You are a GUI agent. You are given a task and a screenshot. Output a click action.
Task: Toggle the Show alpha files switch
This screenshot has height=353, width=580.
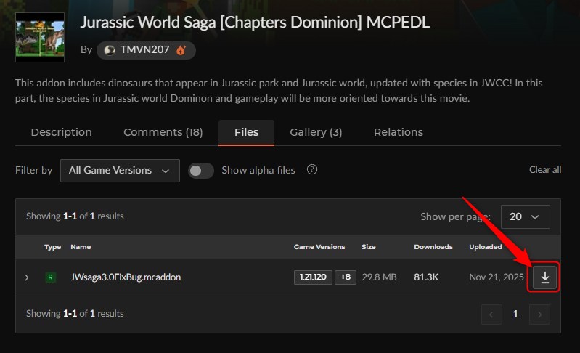201,171
